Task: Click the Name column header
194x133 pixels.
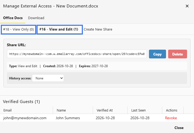Action: (x=73, y=110)
